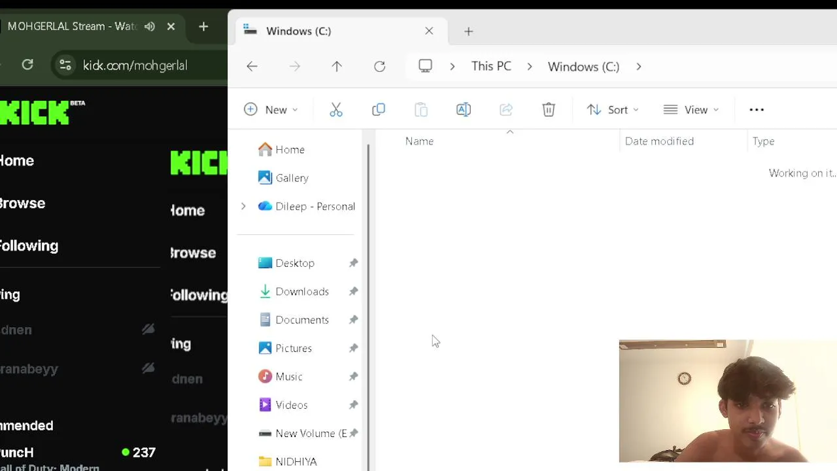Click the pin icon beside Music

click(353, 376)
